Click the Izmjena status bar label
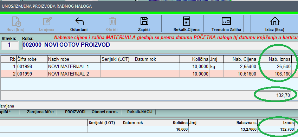 tap(7, 106)
